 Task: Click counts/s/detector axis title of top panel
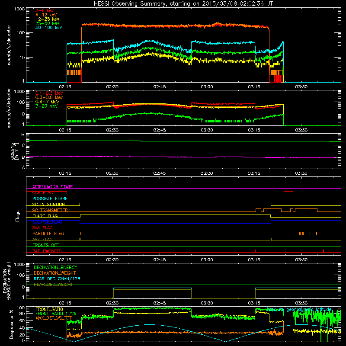click(9, 45)
